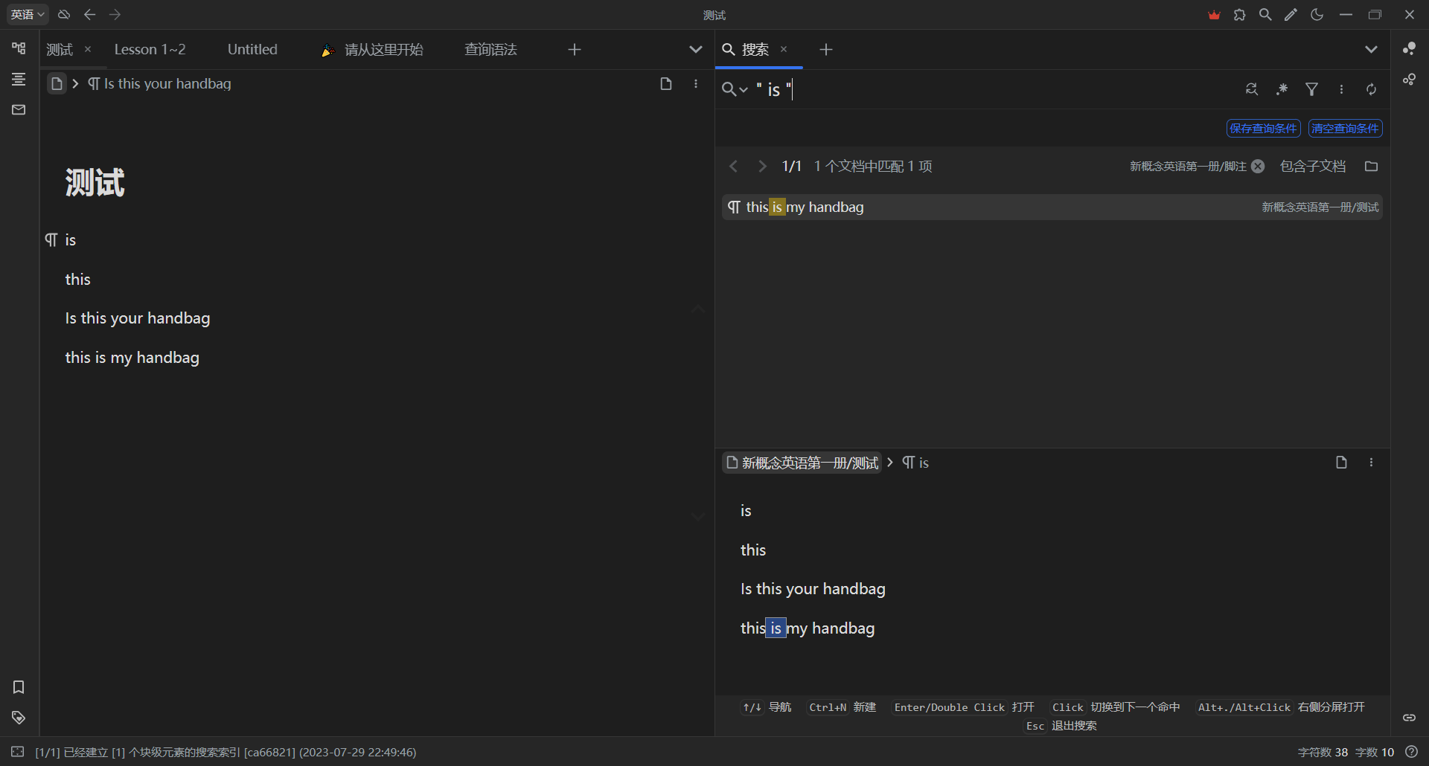Open the backlinks panel icon
The width and height of the screenshot is (1429, 766).
(1409, 718)
